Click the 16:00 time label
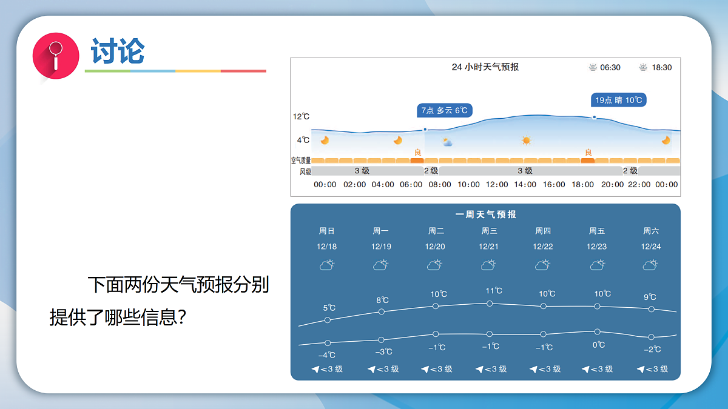728x409 pixels. [x=554, y=184]
